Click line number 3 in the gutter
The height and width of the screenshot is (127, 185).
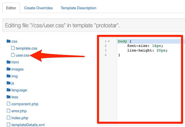(105, 50)
